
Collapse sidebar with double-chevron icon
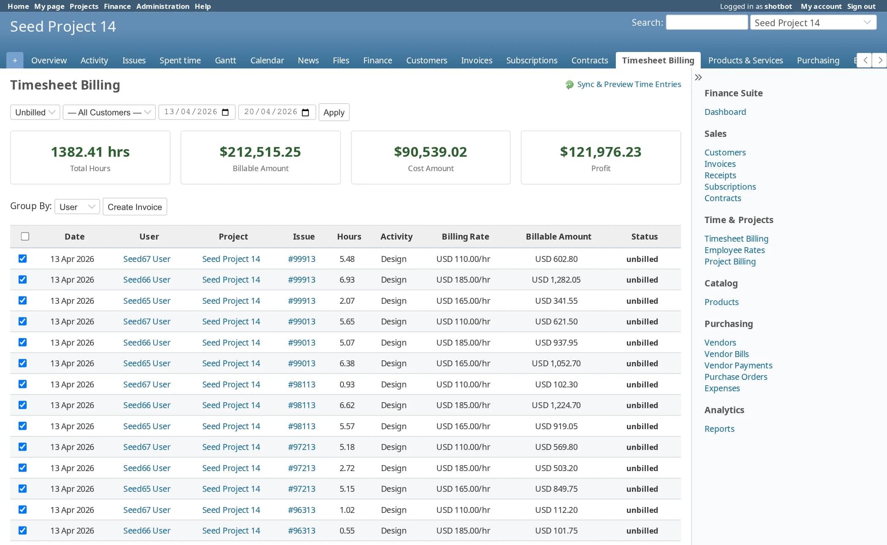pyautogui.click(x=698, y=77)
